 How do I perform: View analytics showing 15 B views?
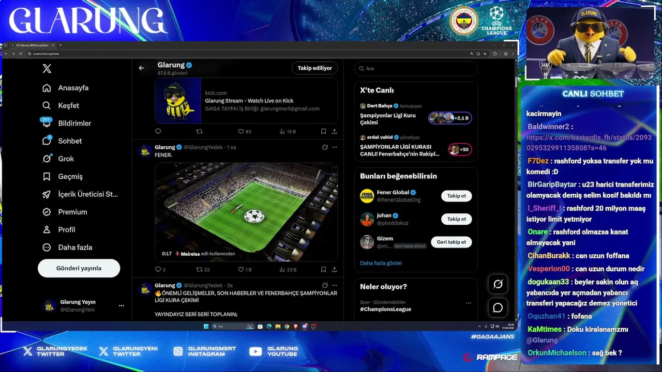288,131
